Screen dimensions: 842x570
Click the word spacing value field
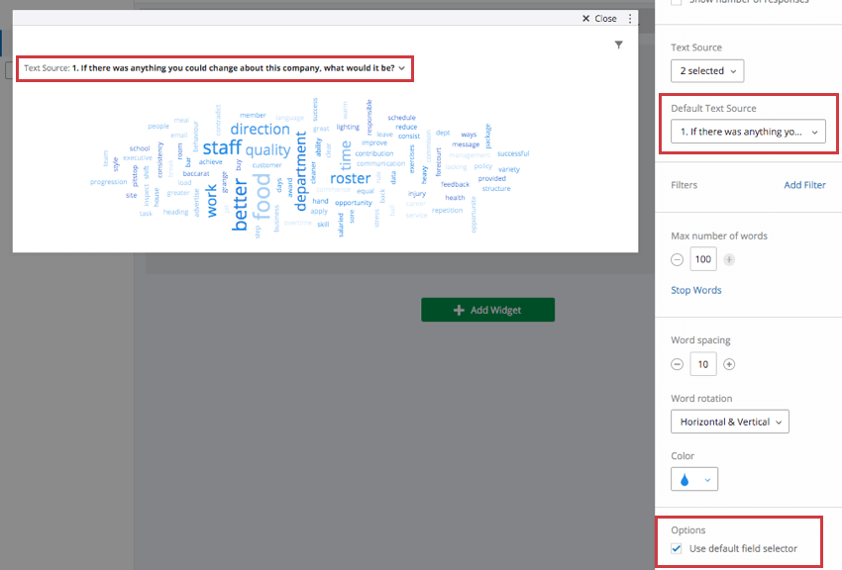703,364
